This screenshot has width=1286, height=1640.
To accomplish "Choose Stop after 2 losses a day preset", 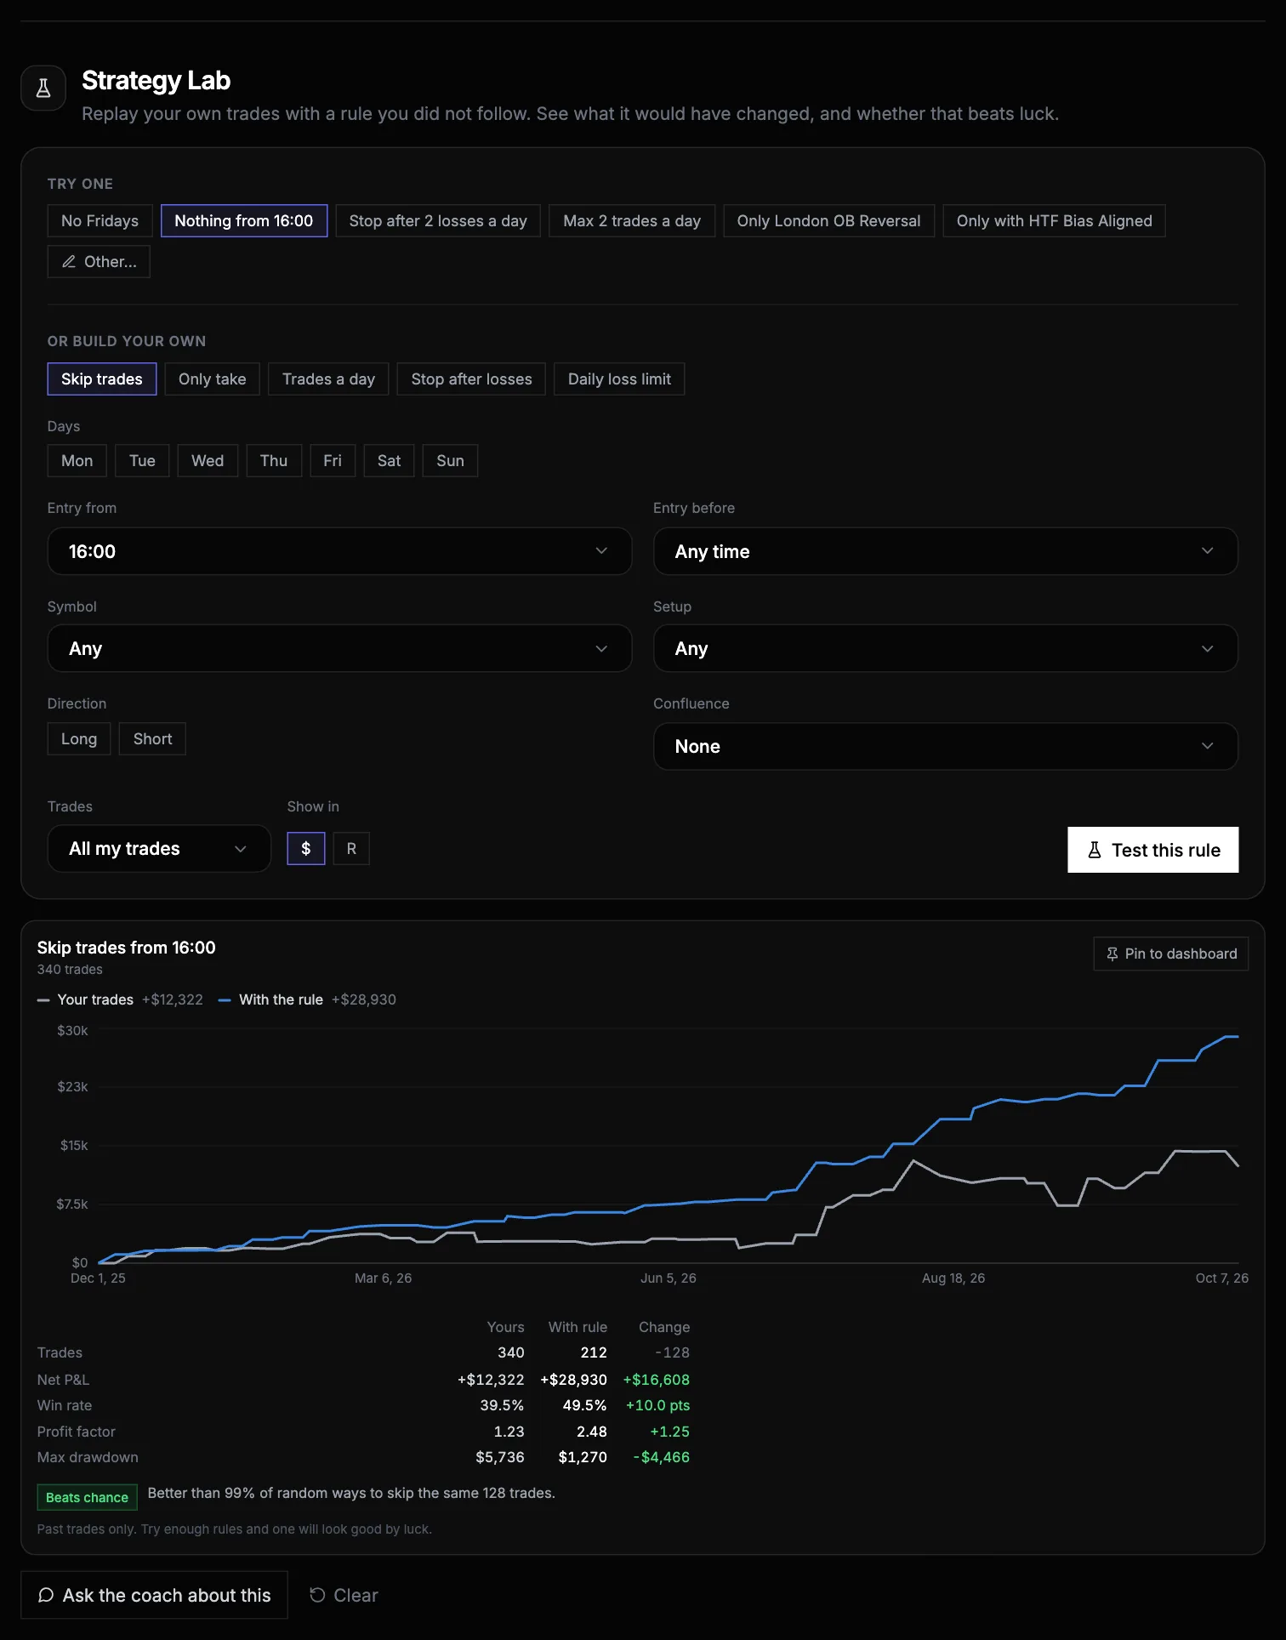I will point(438,221).
